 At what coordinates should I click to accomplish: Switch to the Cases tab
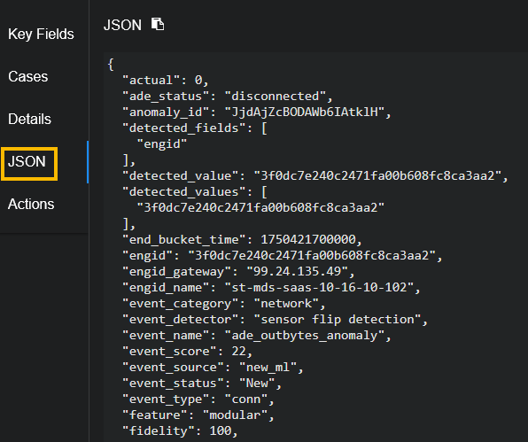(28, 76)
